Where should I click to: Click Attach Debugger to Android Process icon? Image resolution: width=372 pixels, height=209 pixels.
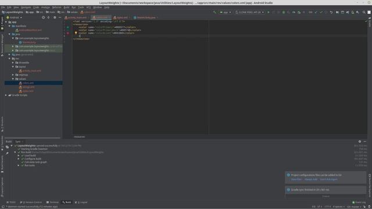(x=299, y=12)
